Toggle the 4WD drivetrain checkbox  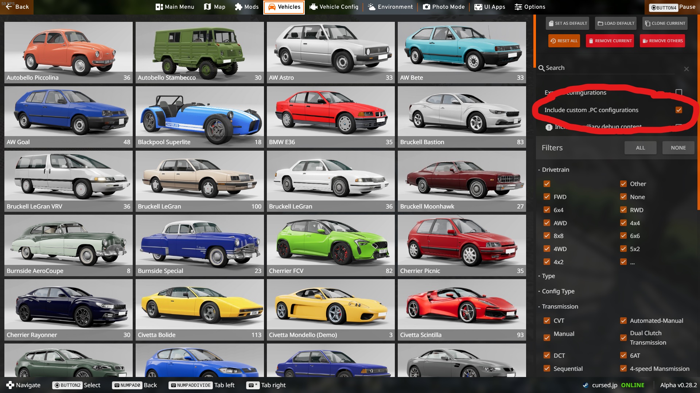547,249
